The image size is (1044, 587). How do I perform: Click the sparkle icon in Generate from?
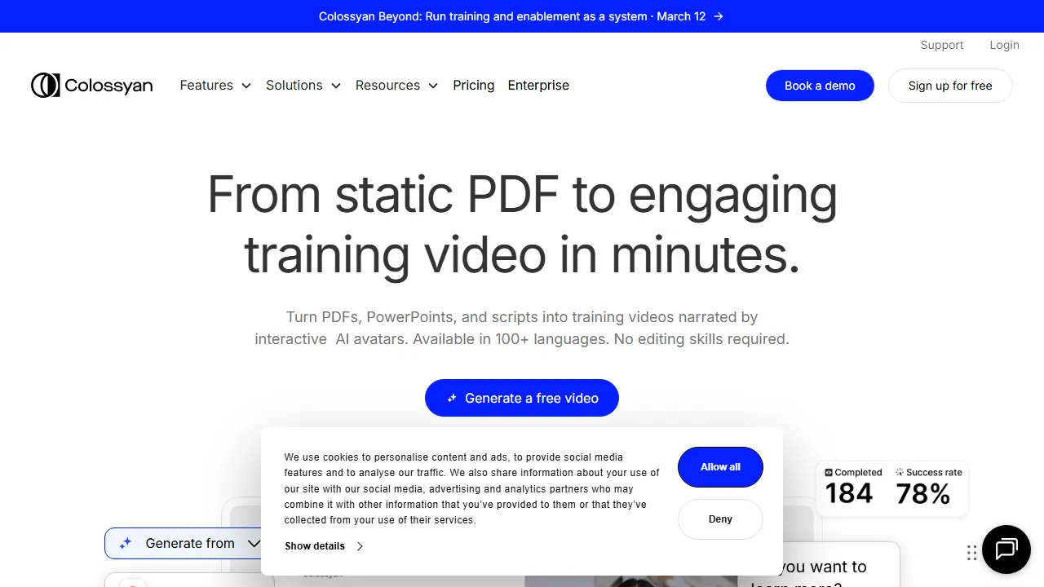coord(126,543)
